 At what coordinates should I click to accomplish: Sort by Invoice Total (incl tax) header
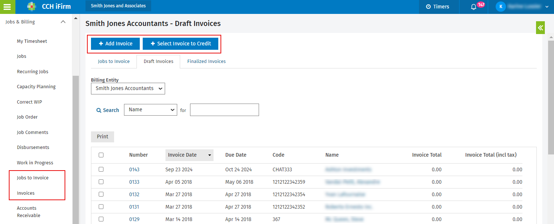click(491, 155)
